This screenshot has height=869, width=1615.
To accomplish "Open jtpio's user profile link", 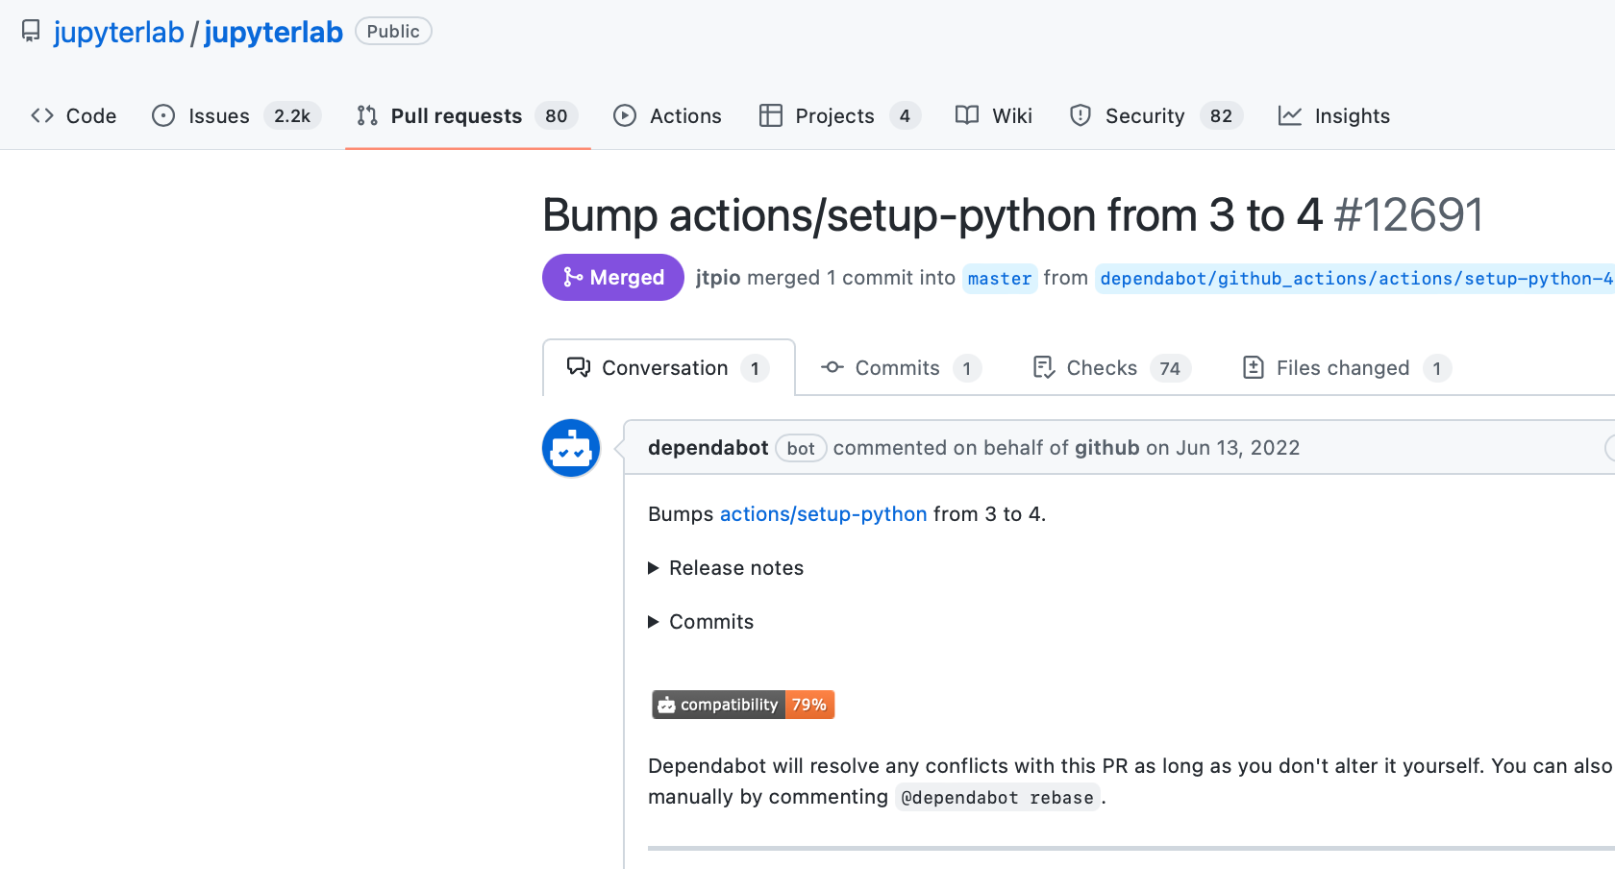I will click(x=718, y=277).
